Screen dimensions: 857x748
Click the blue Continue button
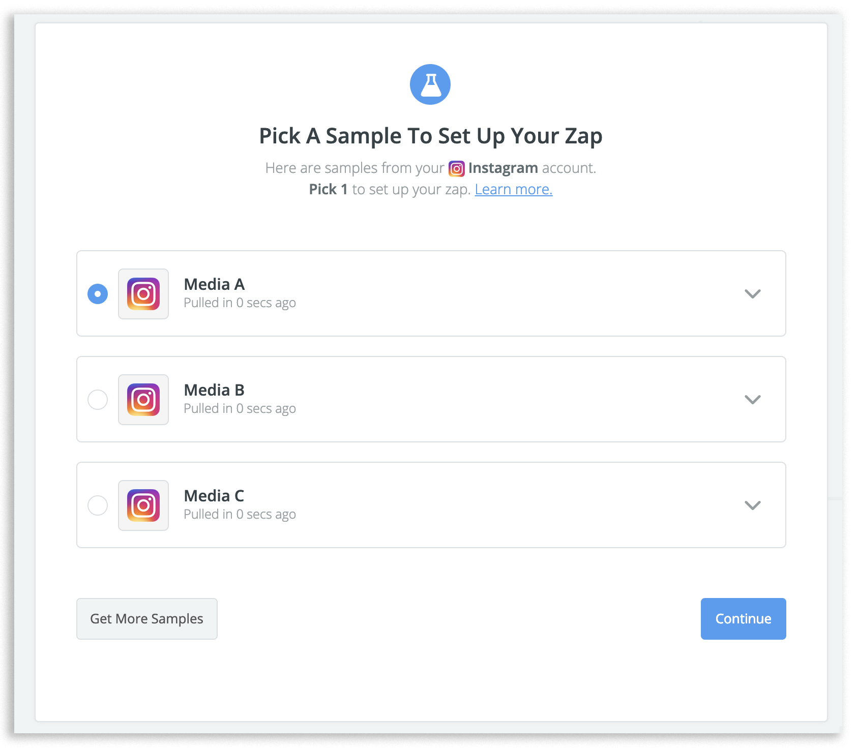coord(743,619)
